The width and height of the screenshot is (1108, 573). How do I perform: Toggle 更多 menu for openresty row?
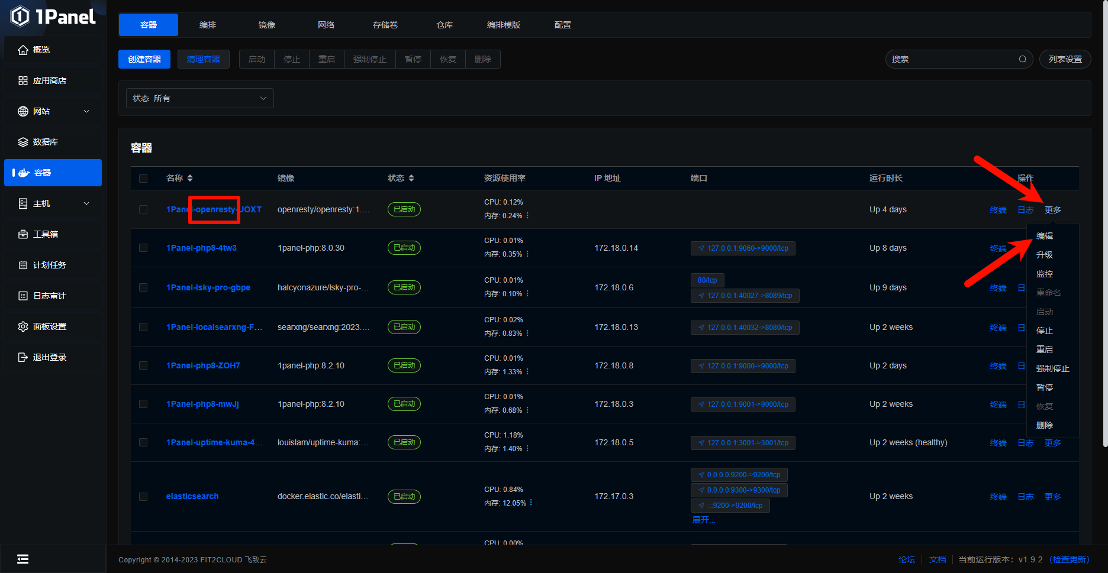click(1053, 210)
